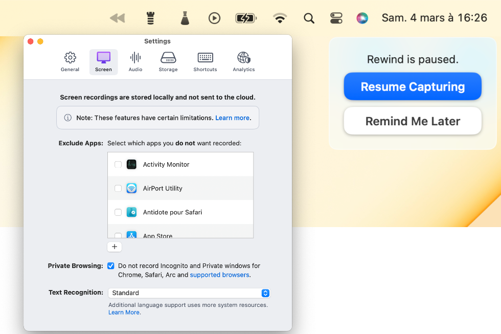501x334 pixels.
Task: Open the Text Recognition Standard dropdown
Action: tap(189, 293)
